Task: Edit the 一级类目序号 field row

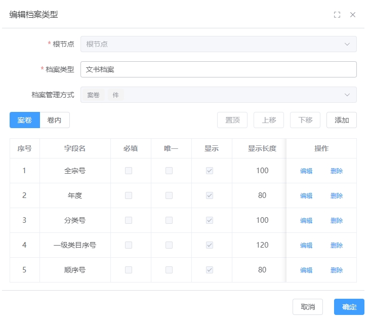Action: point(306,246)
